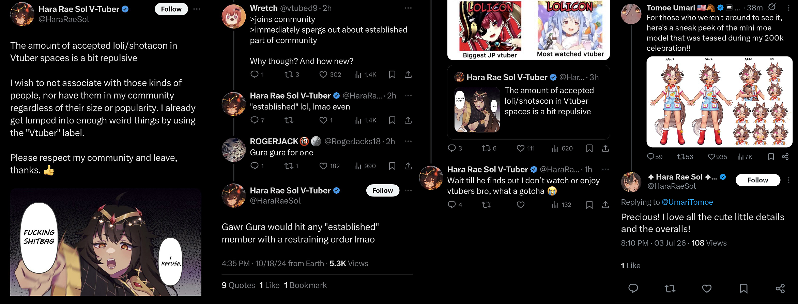The width and height of the screenshot is (798, 304).
Task: Follow Hara Rae Sol in Gawr Gura tweet
Action: (383, 190)
